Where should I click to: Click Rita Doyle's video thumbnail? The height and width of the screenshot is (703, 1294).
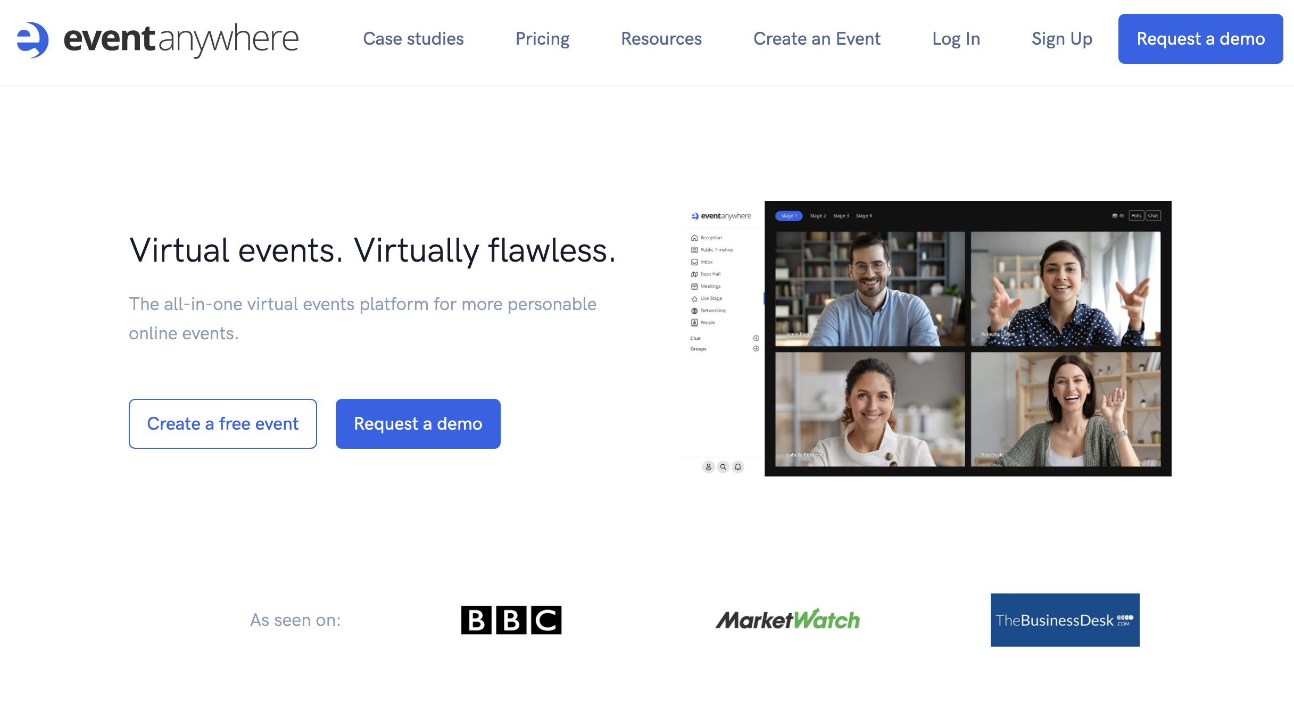pos(1065,409)
